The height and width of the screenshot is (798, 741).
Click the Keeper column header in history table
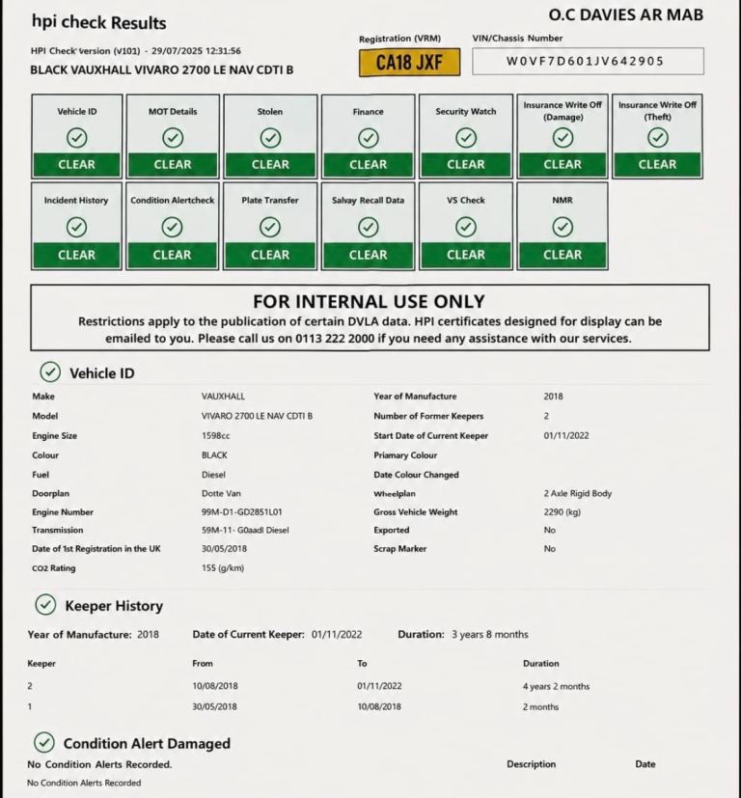[x=41, y=663]
